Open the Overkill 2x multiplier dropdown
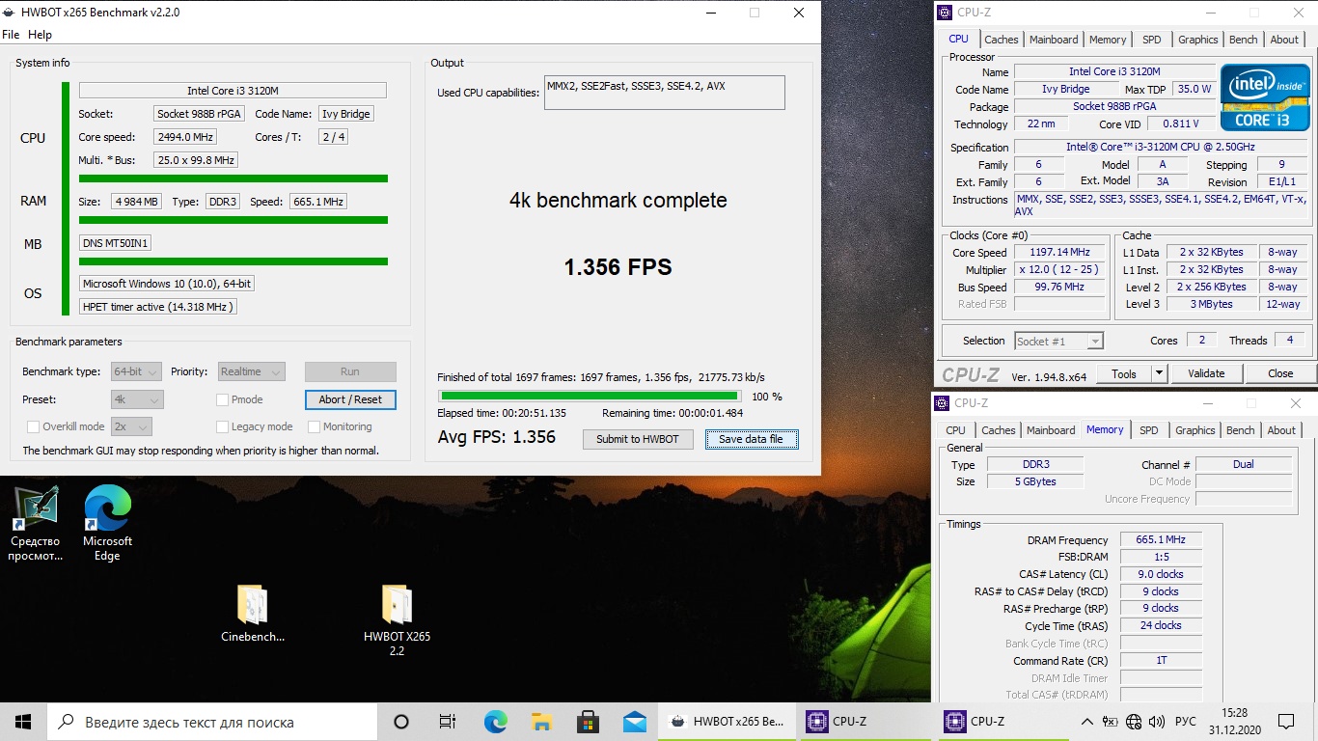 [131, 426]
